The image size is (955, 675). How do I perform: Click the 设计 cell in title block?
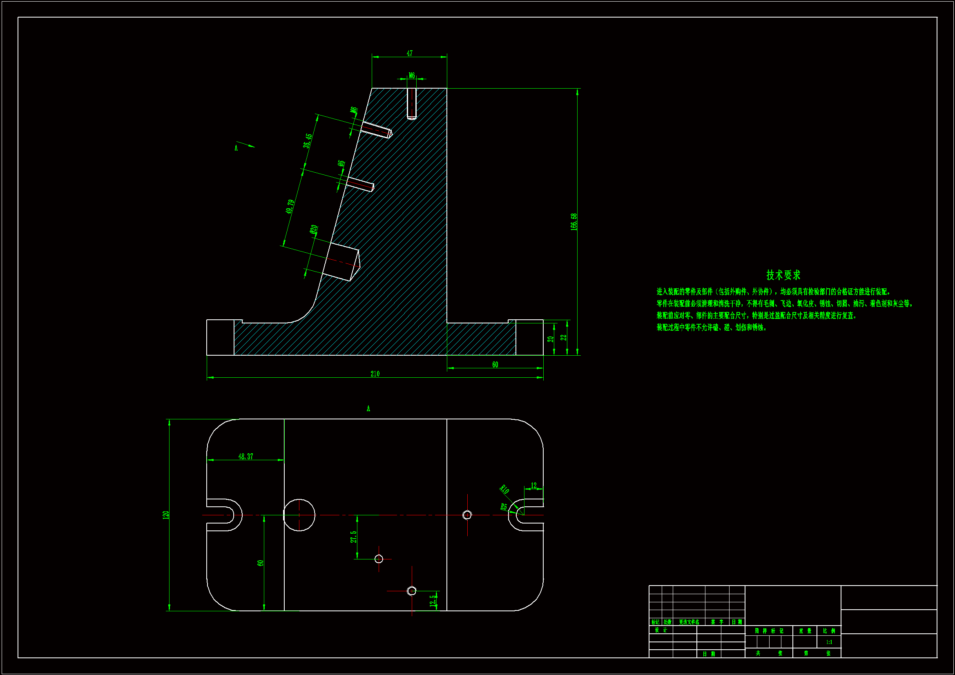[x=660, y=630]
